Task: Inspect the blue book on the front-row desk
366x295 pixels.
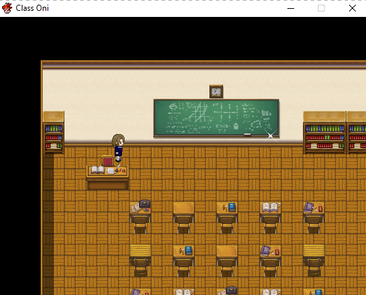Action: click(232, 207)
